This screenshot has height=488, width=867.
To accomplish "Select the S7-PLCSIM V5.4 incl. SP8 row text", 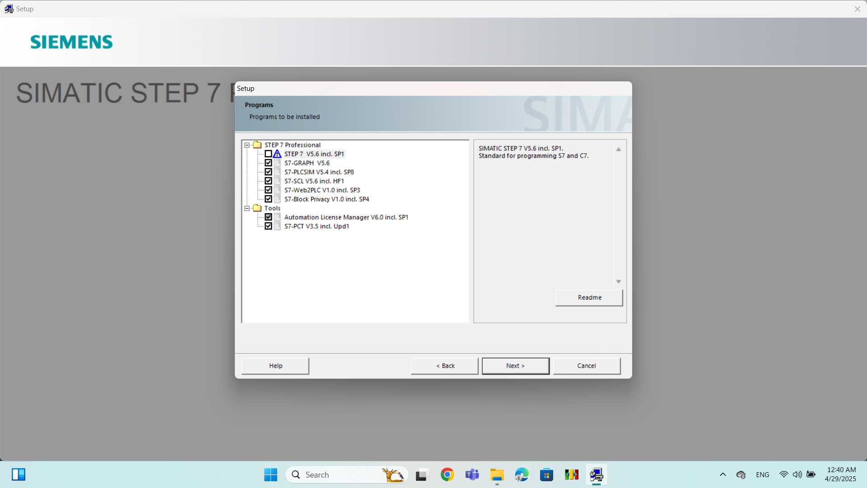I will tap(319, 172).
